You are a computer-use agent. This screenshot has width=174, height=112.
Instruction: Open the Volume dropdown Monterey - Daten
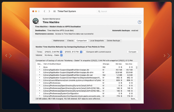[x=53, y=55]
